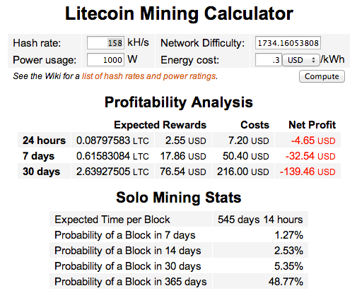
Task: Click the Hash rate input field
Action: click(x=105, y=43)
